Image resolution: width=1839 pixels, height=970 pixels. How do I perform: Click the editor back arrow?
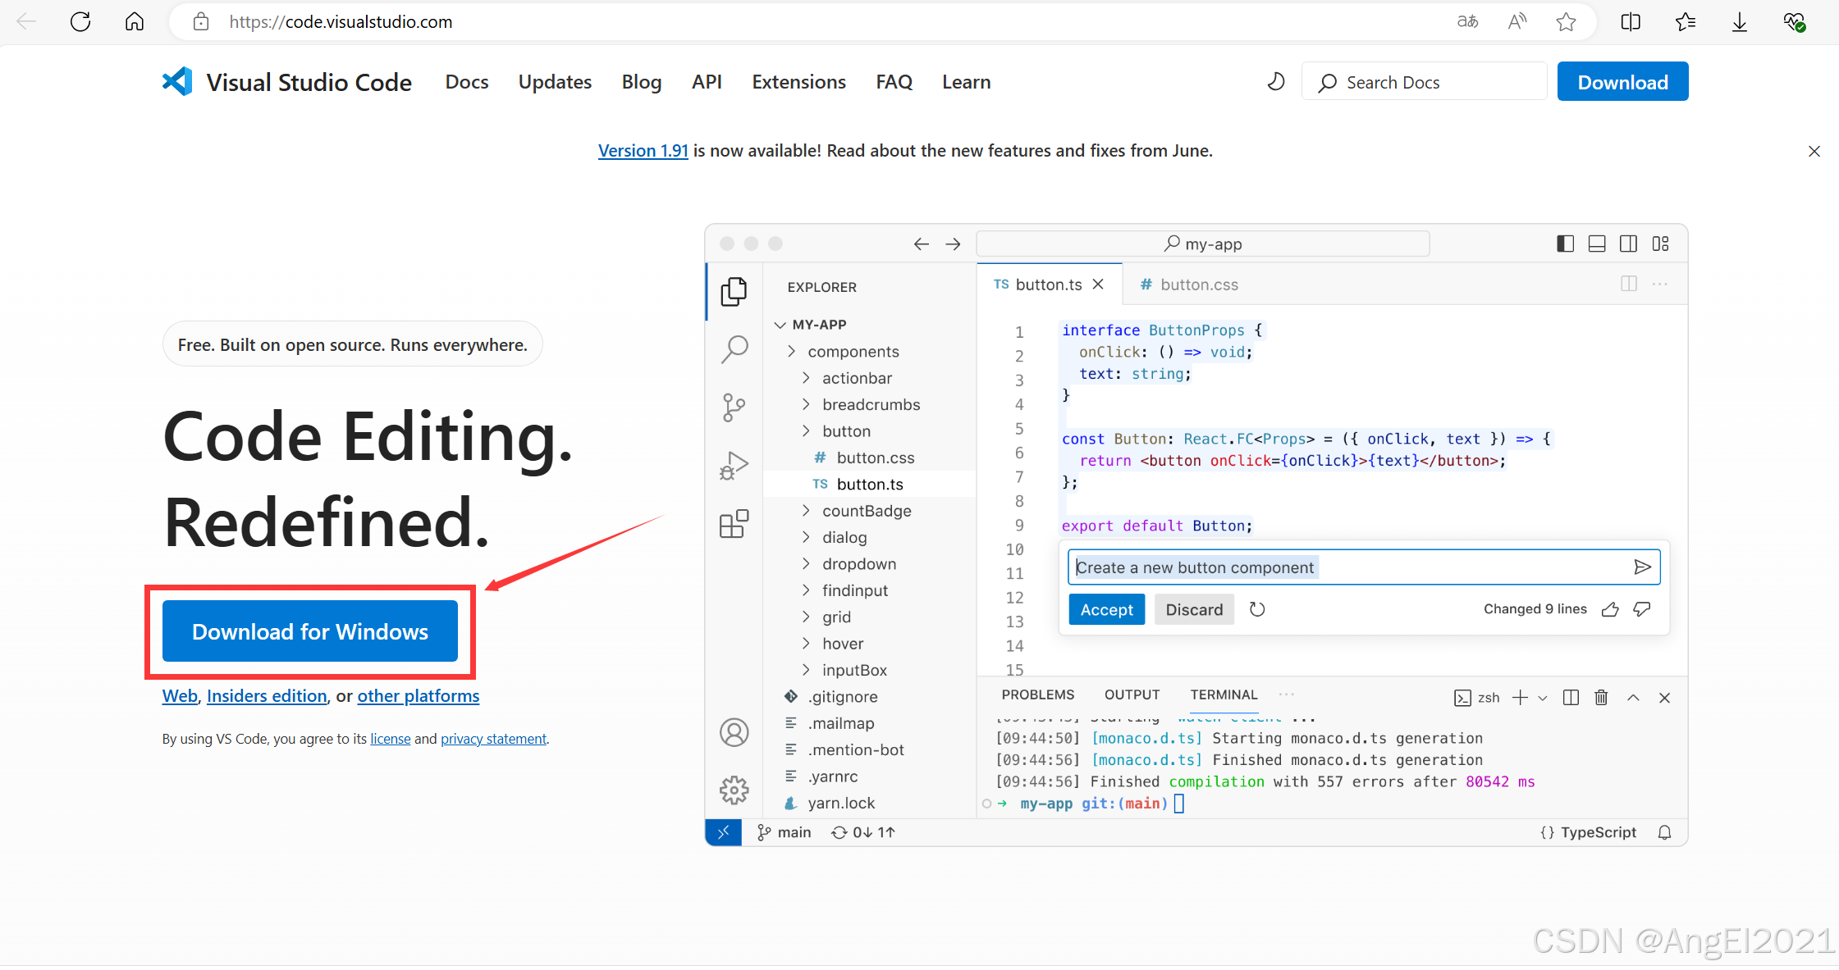pos(921,244)
